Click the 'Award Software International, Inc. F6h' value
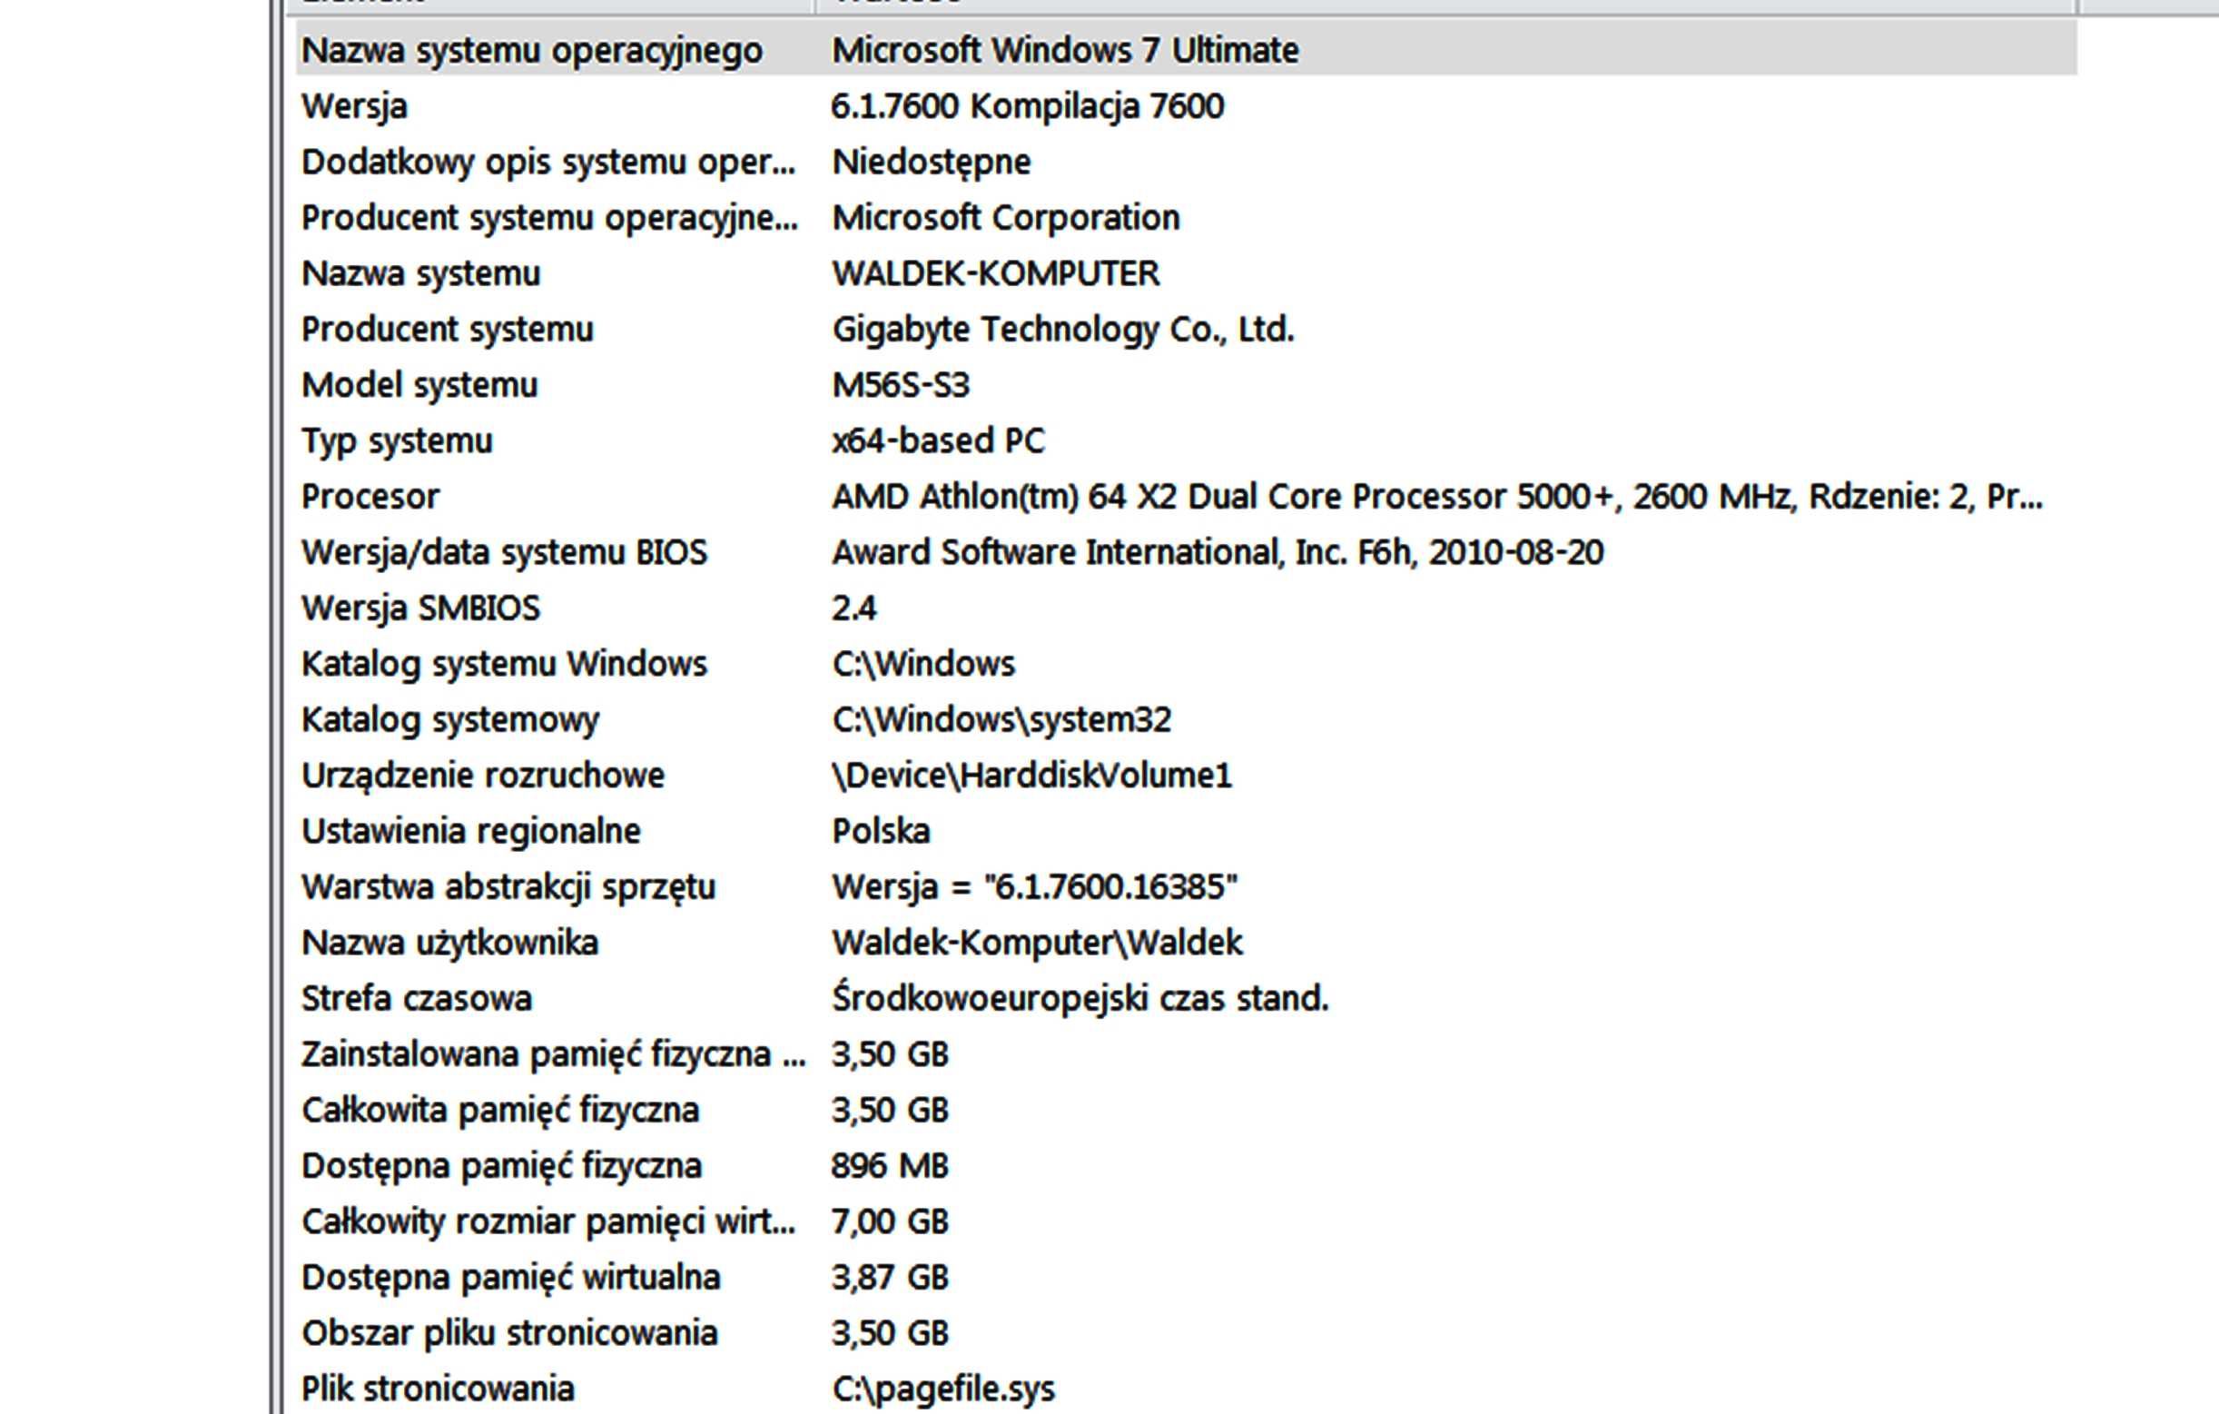 pyautogui.click(x=1218, y=553)
